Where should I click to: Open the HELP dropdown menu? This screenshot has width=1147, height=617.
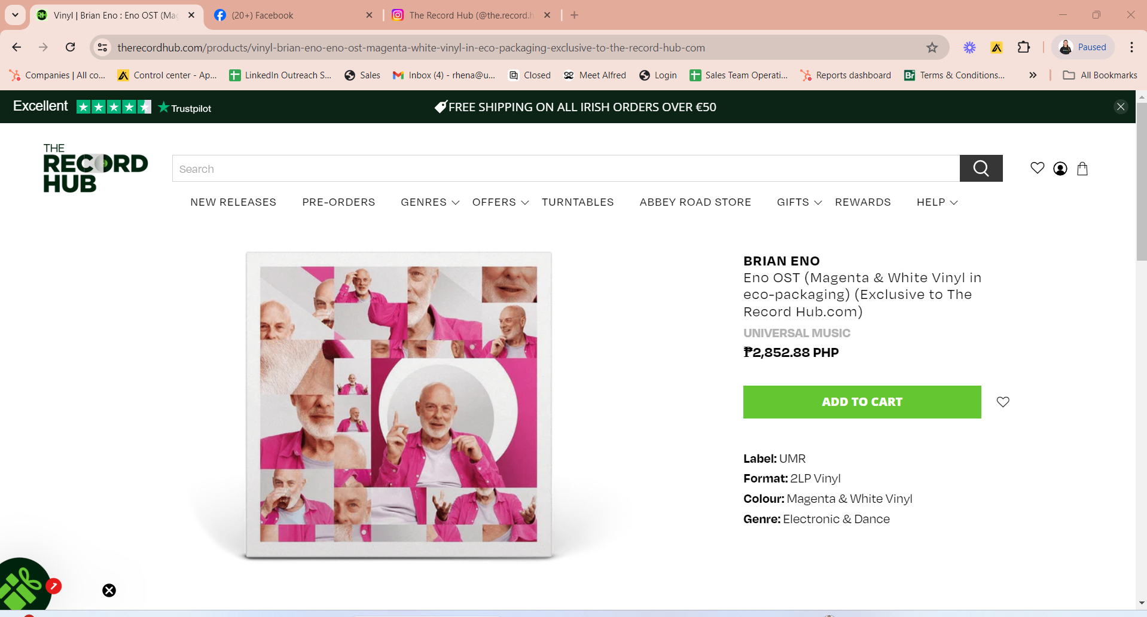pos(937,202)
